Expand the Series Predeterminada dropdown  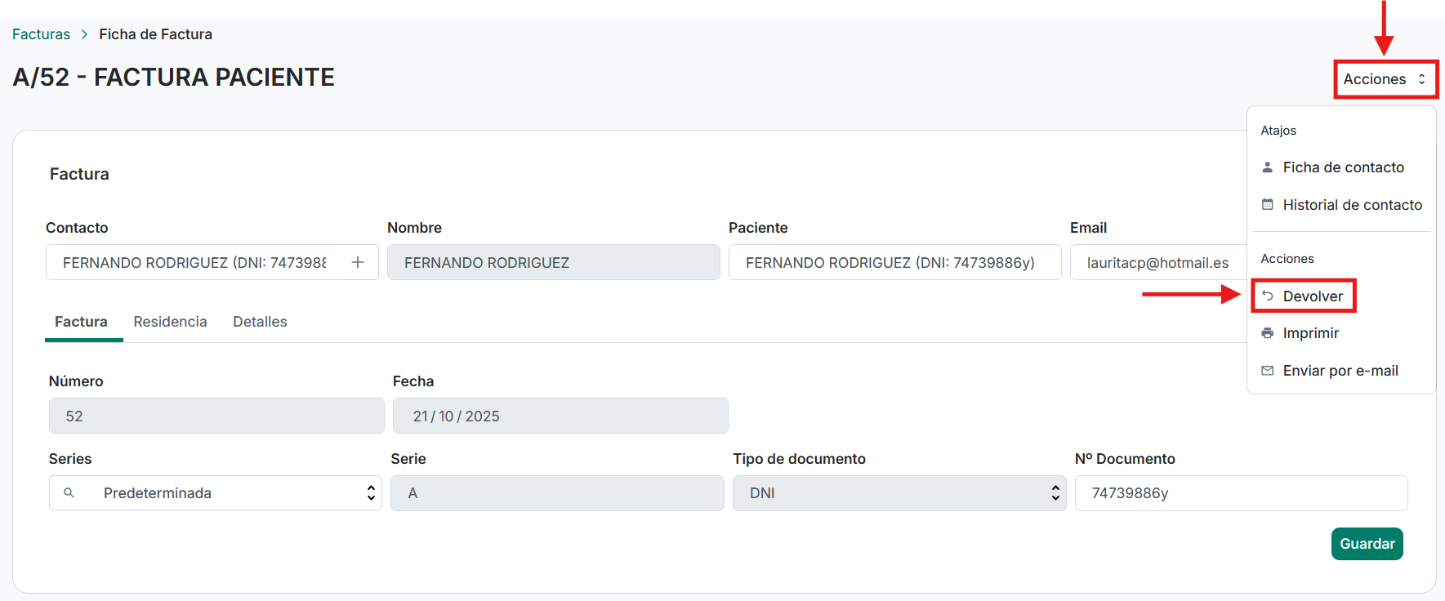[x=371, y=493]
